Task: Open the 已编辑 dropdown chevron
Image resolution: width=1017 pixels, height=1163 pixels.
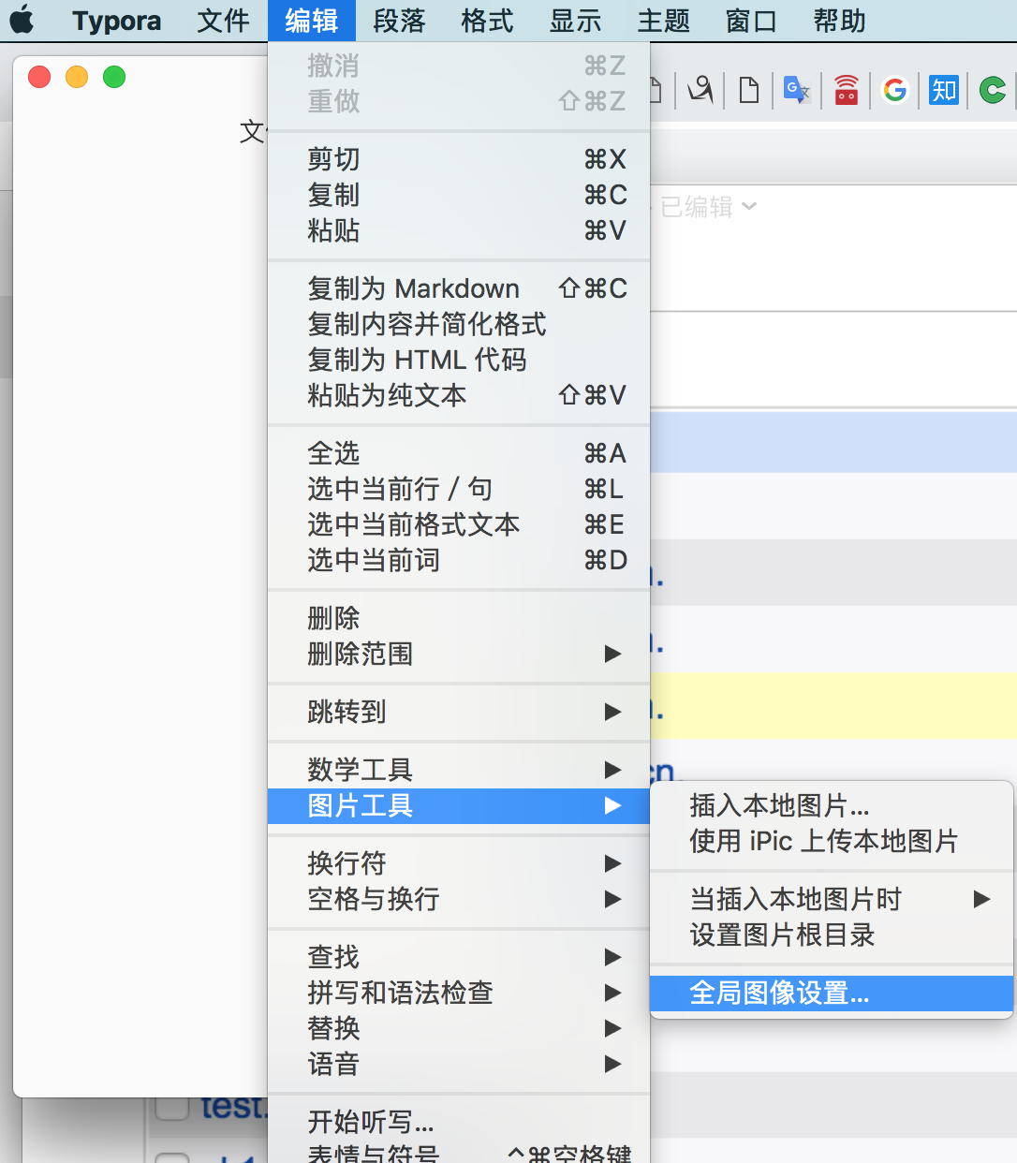Action: [x=748, y=206]
